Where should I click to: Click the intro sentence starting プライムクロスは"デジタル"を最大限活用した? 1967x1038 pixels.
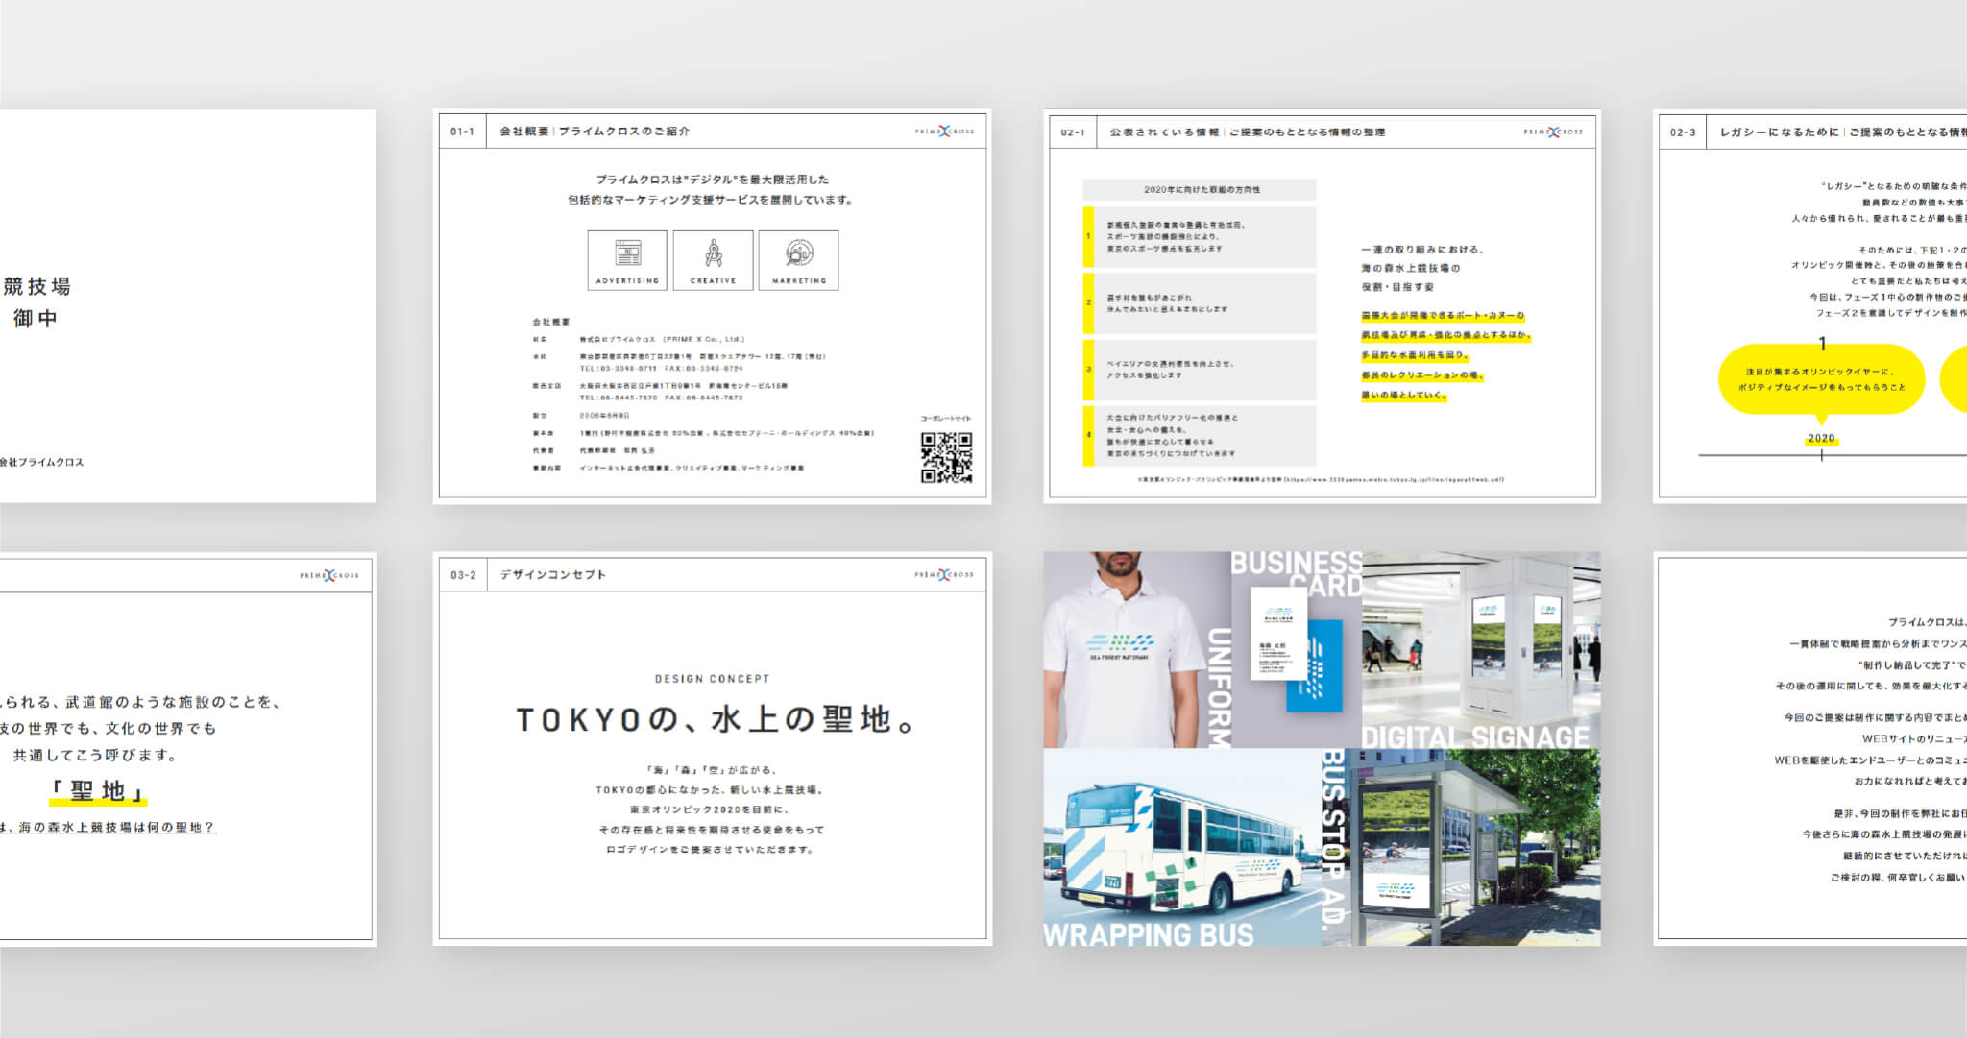tap(712, 180)
